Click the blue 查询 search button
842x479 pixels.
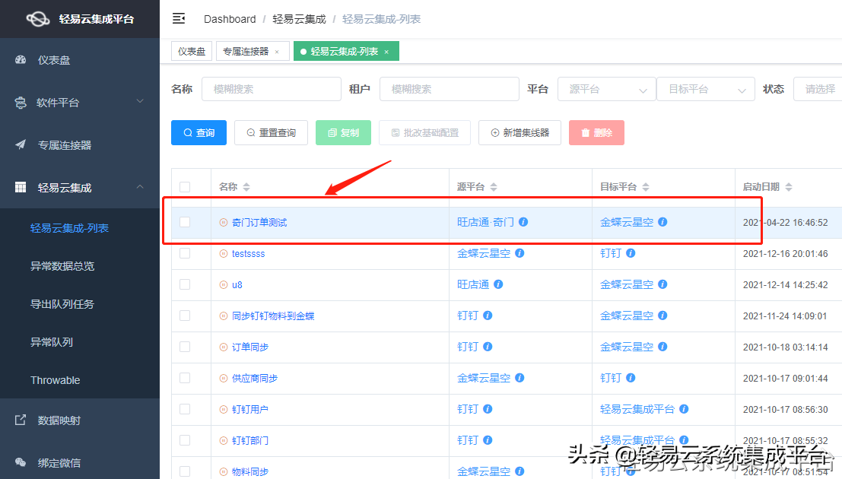pyautogui.click(x=199, y=132)
